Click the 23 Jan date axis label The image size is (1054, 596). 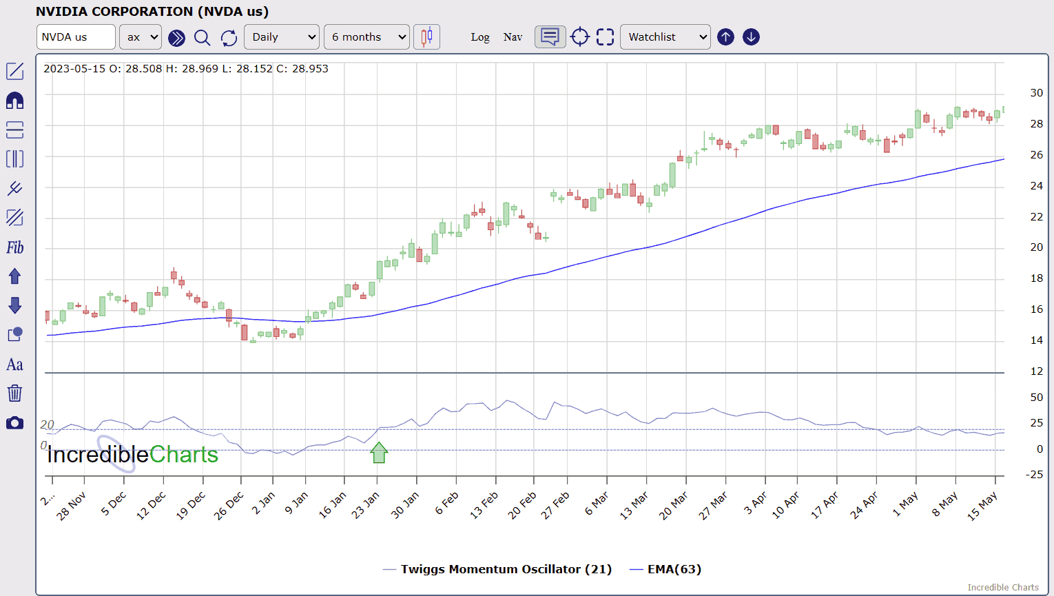click(365, 506)
